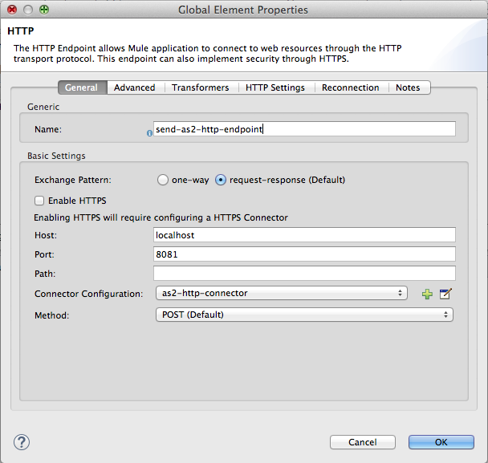This screenshot has height=463, width=488.
Task: Switch to the Advanced tab
Action: pos(134,87)
